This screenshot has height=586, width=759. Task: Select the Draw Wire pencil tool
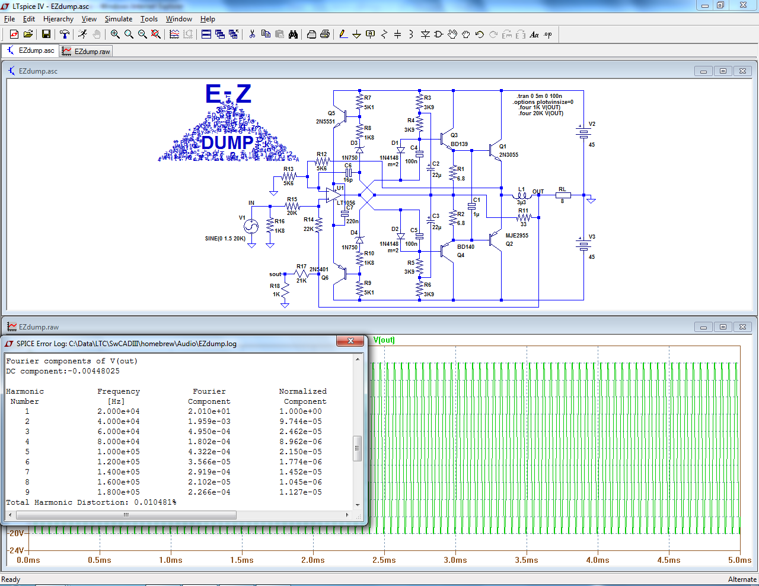343,34
